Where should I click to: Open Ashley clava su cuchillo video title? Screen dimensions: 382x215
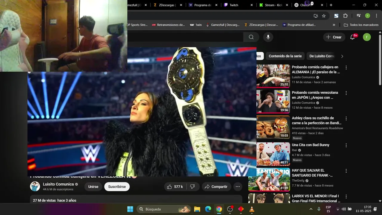pos(317,121)
